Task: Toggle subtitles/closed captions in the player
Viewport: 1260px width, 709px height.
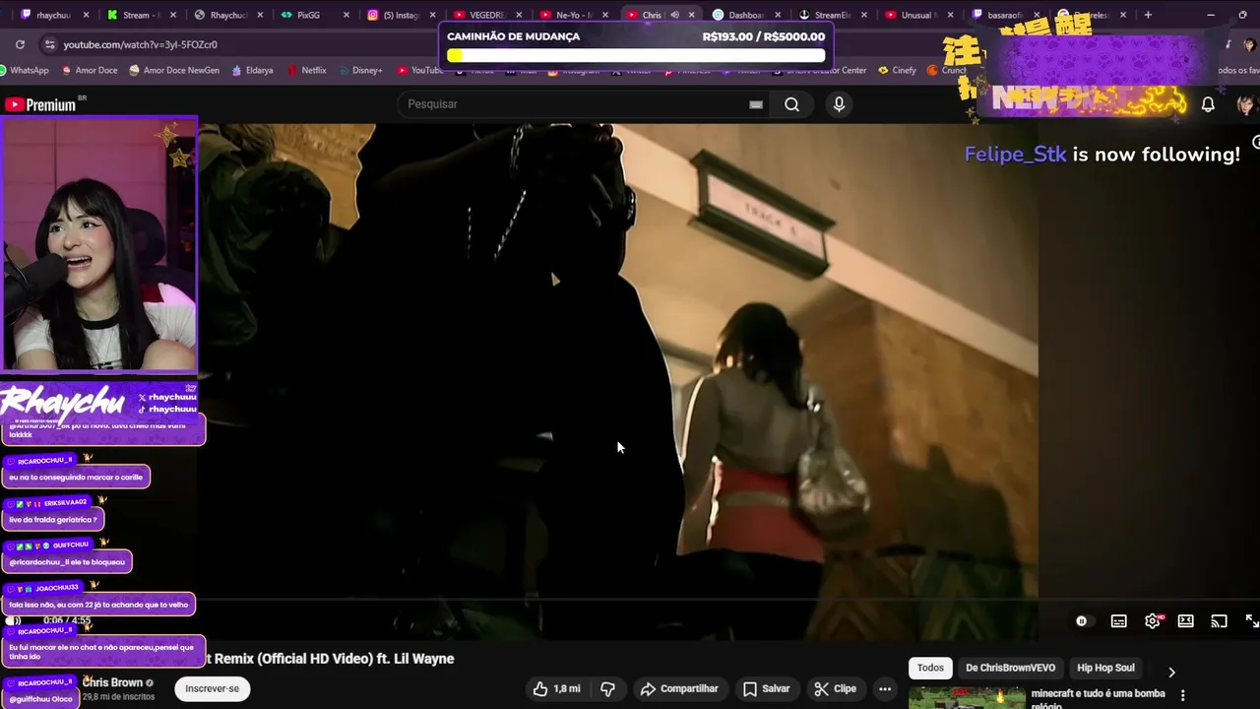Action: tap(1119, 620)
